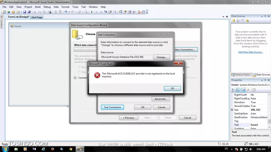
Task: Click the Error List toolbar icon
Action: point(139,12)
